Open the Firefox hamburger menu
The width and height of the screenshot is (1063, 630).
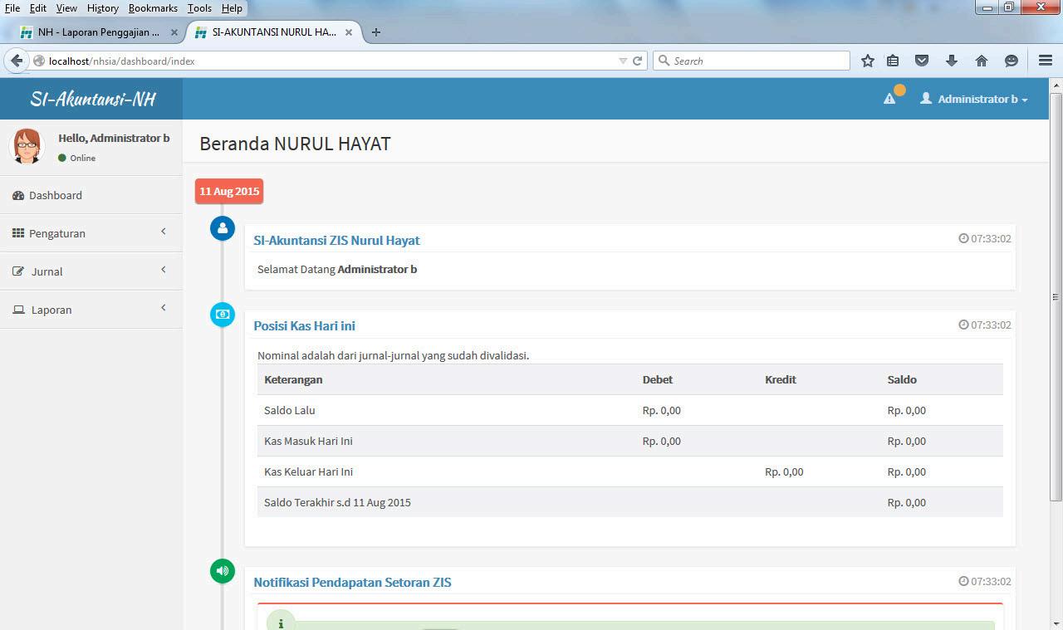click(1046, 61)
